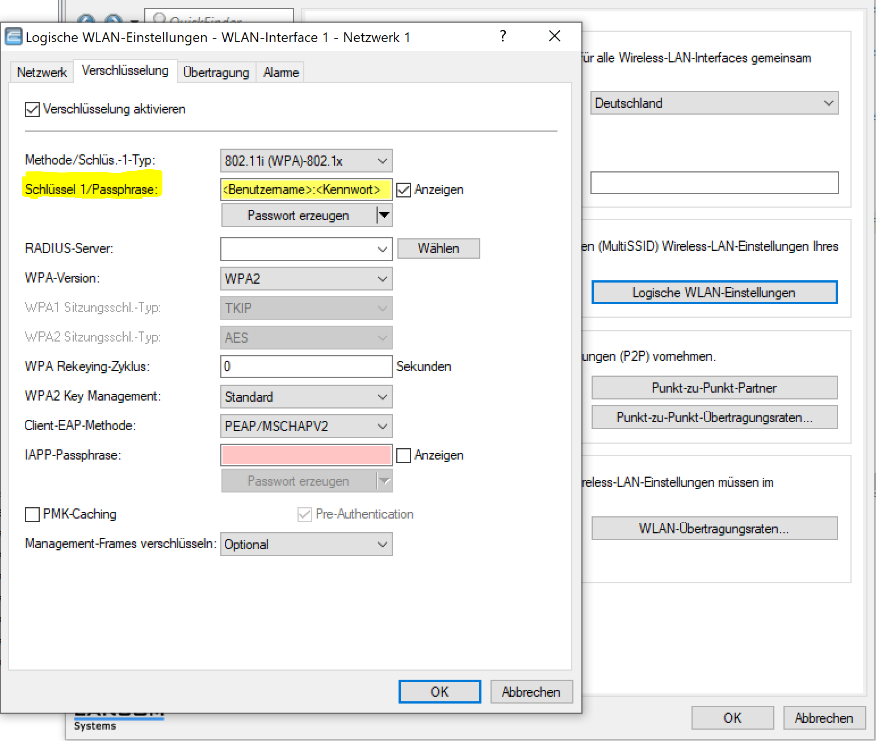Click the help question mark icon
Image resolution: width=876 pixels, height=741 pixels.
click(x=503, y=36)
